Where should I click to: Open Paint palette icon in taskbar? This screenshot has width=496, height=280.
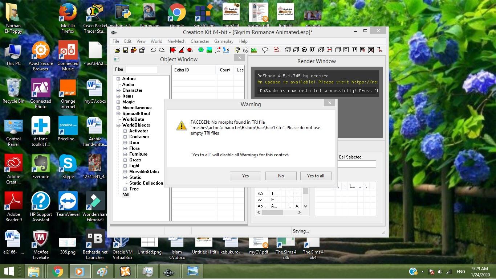point(103,272)
